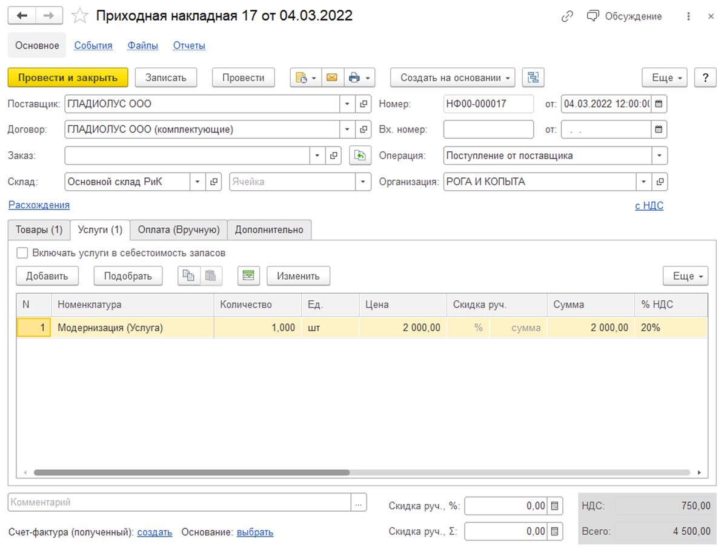Screen dimensions: 727x551
Task: Click the fill-from-order icon next to Заказ
Action: (360, 156)
